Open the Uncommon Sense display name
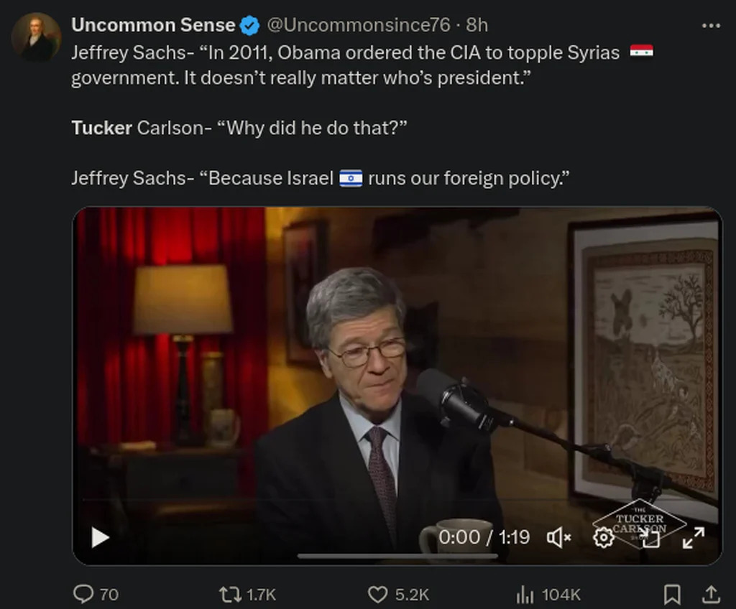The height and width of the screenshot is (609, 736). pyautogui.click(x=153, y=25)
